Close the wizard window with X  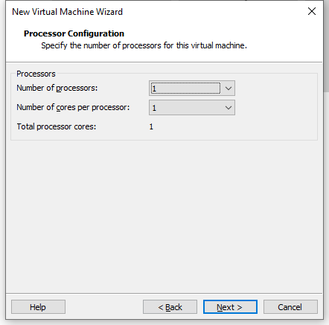click(312, 11)
